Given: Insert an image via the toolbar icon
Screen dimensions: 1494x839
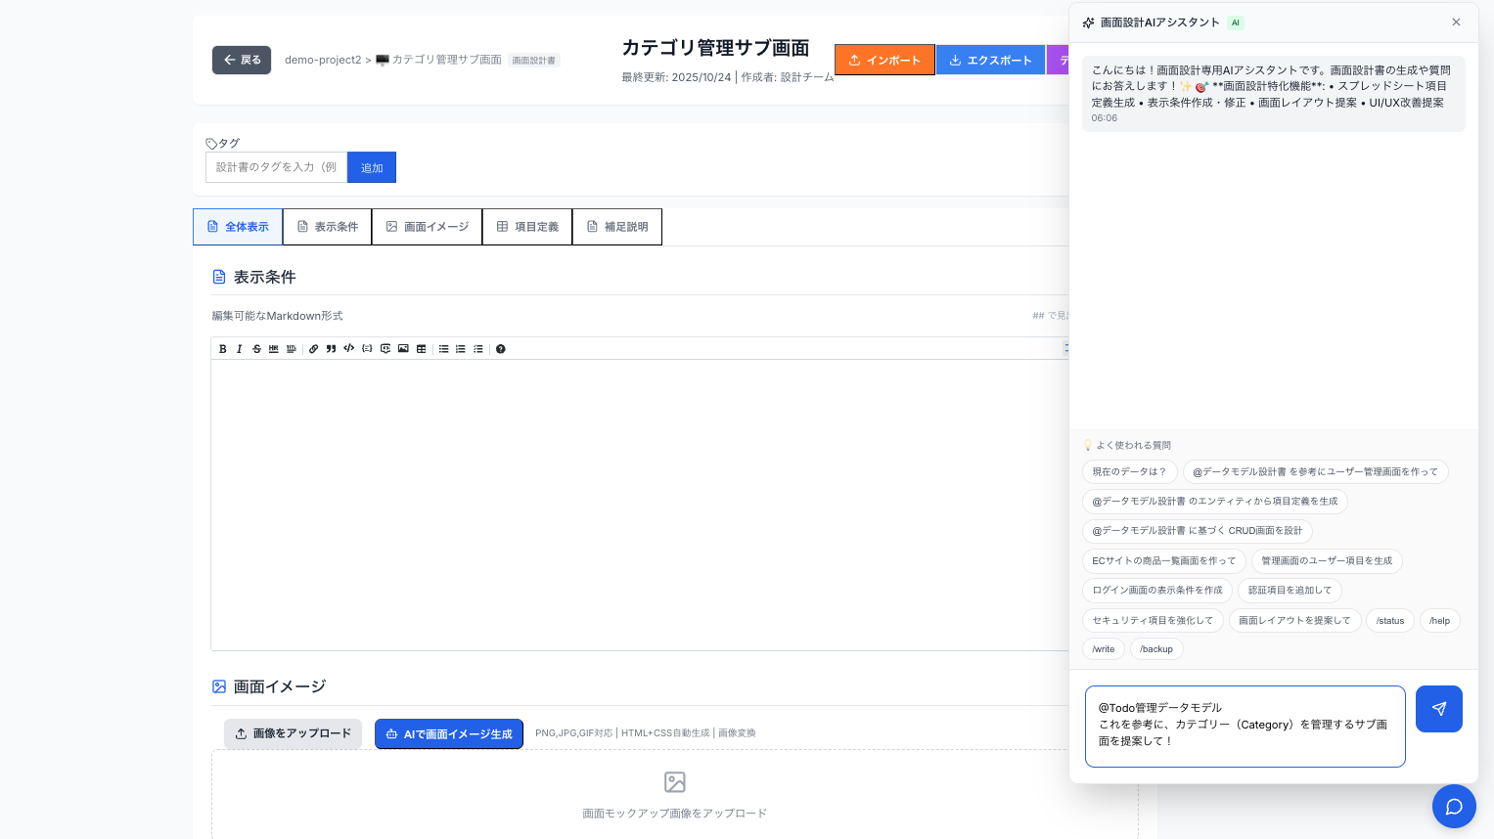Looking at the screenshot, I should pyautogui.click(x=403, y=349).
